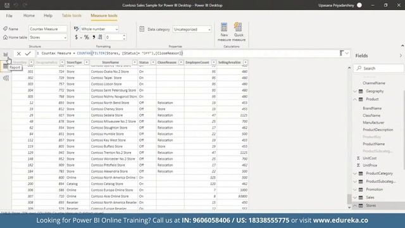
Task: Click the format type icon beside Whole number
Action: coord(76,28)
